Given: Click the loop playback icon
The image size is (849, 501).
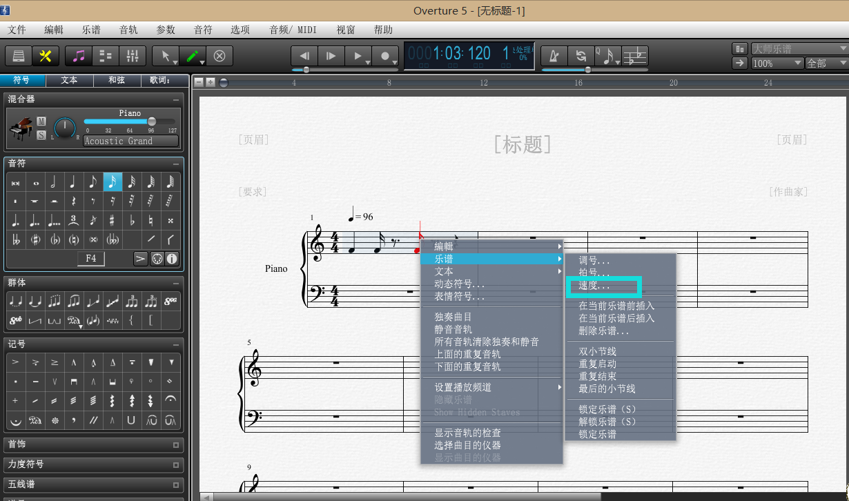Looking at the screenshot, I should pyautogui.click(x=581, y=56).
